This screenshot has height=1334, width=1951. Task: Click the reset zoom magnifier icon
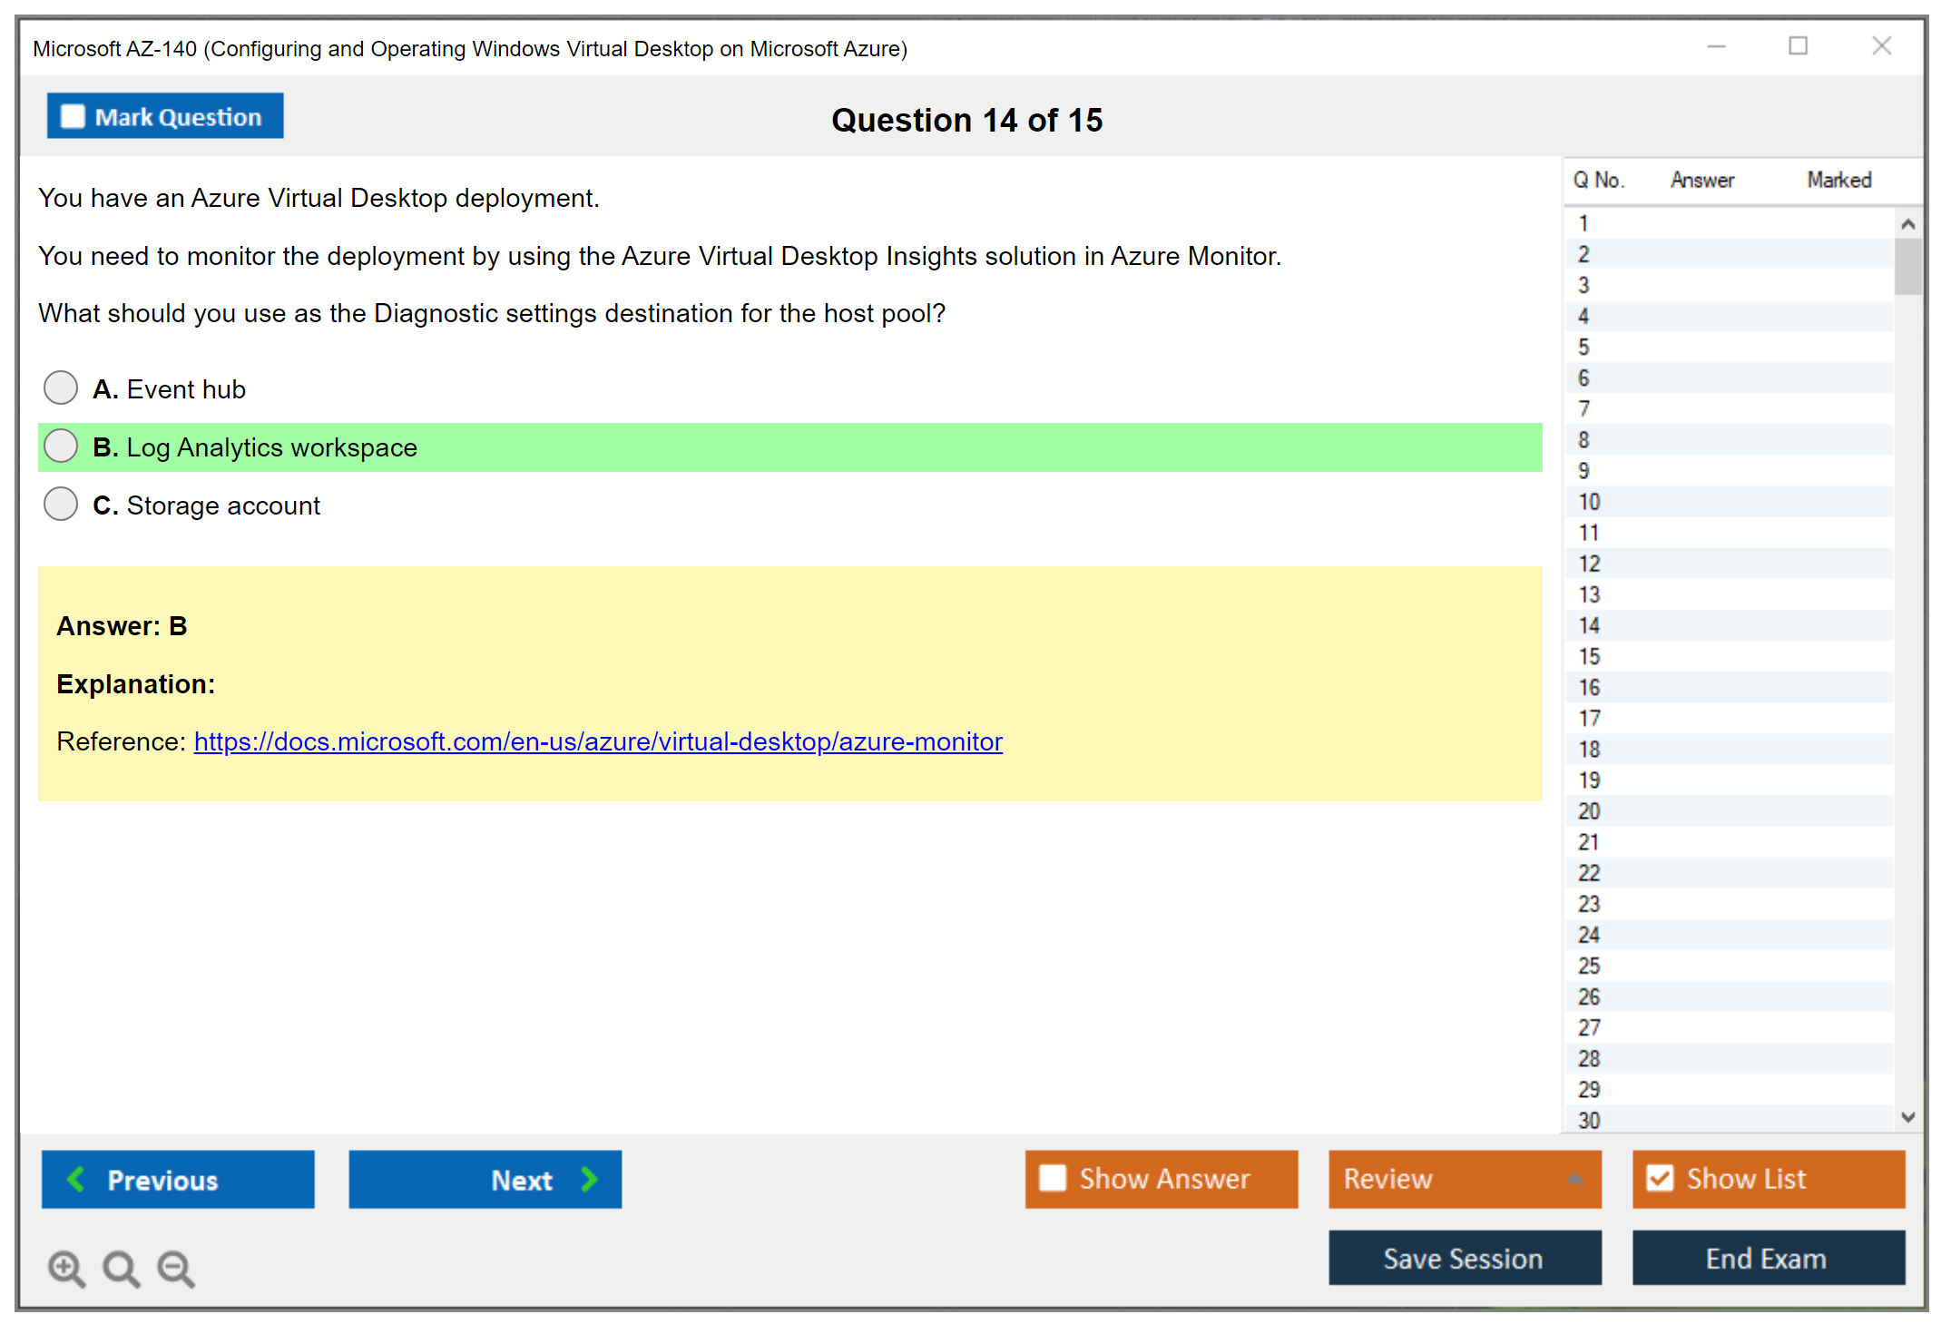pyautogui.click(x=121, y=1268)
